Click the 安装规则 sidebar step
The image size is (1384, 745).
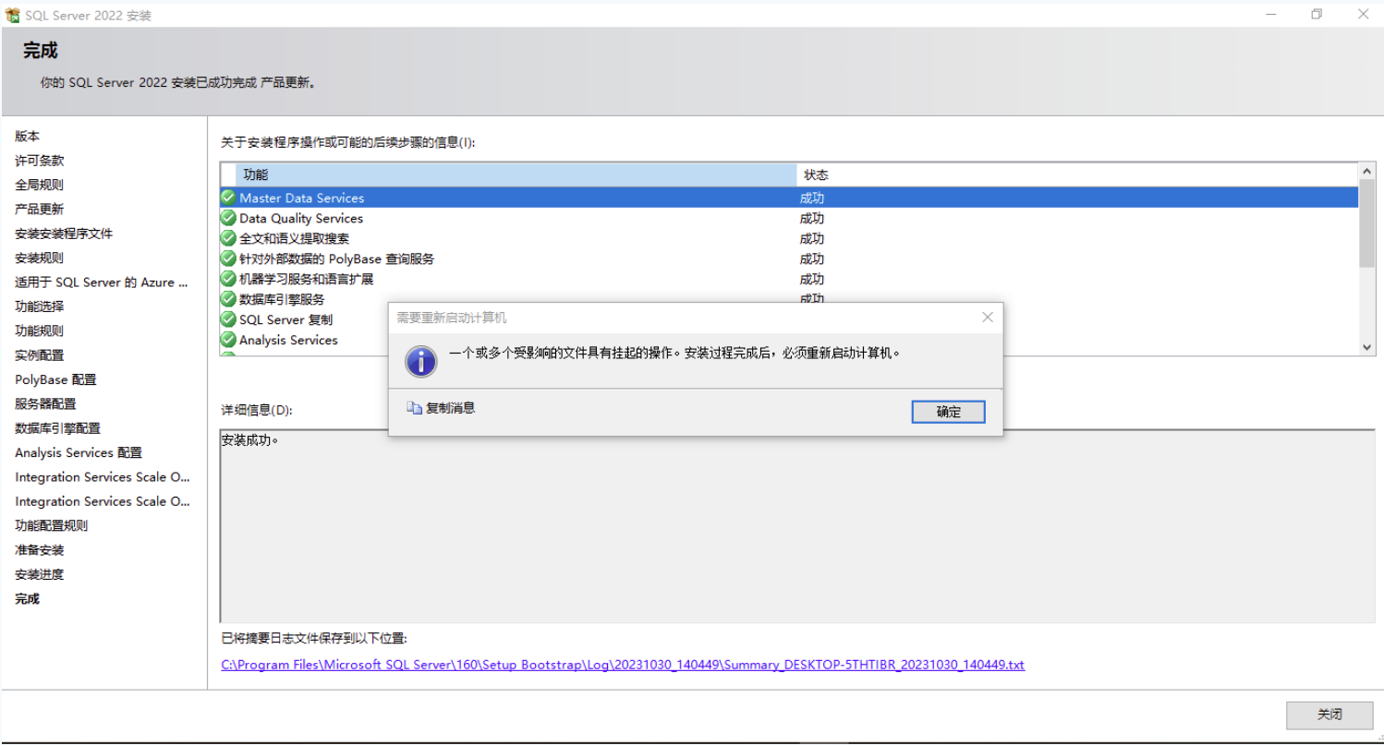[40, 258]
